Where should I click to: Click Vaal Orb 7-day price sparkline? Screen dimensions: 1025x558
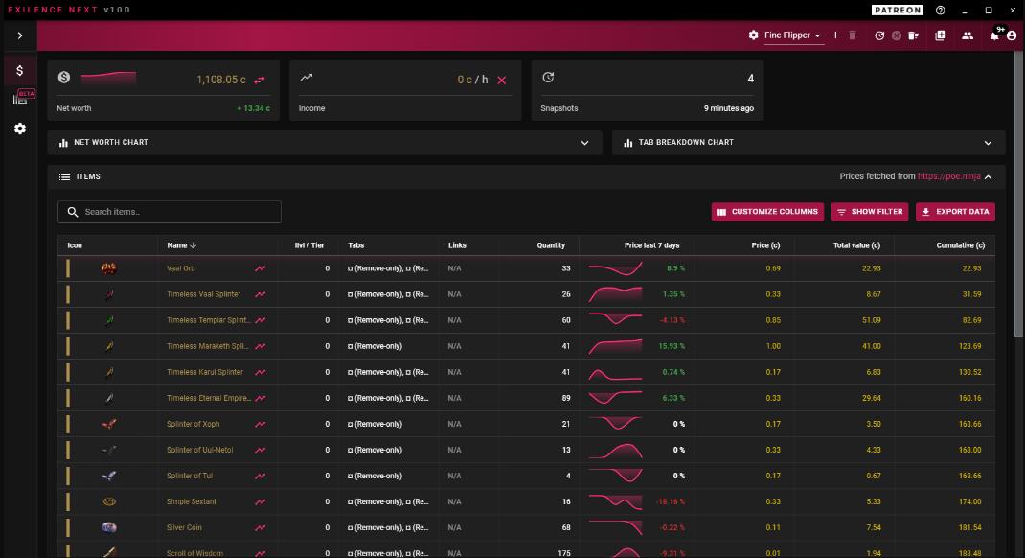tap(615, 268)
